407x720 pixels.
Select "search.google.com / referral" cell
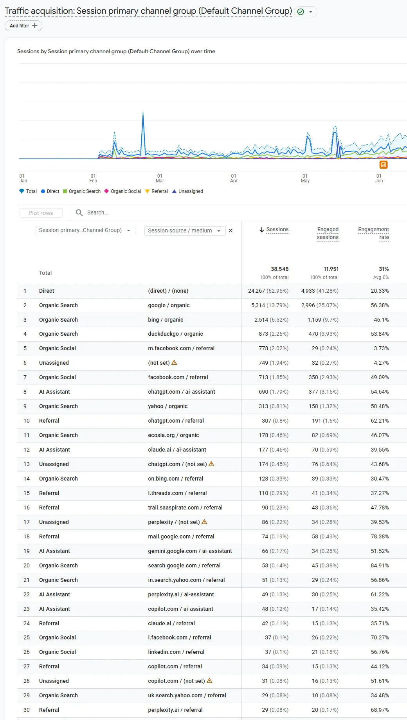tap(184, 565)
